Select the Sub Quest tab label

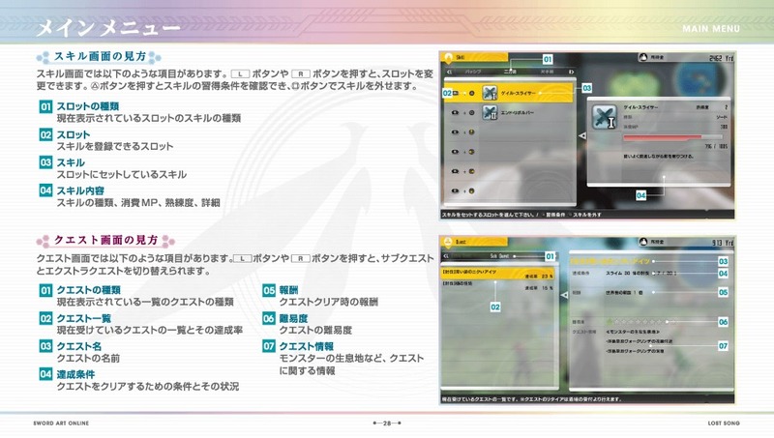499,256
